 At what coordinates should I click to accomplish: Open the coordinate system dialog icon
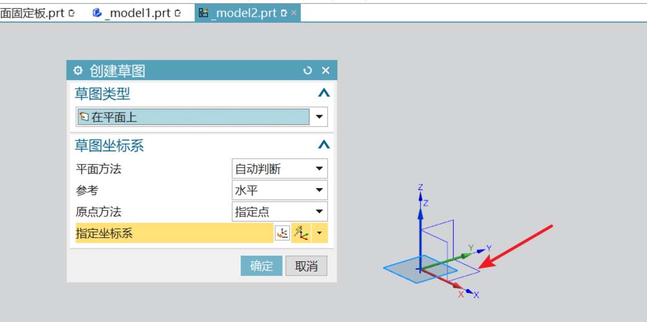282,233
